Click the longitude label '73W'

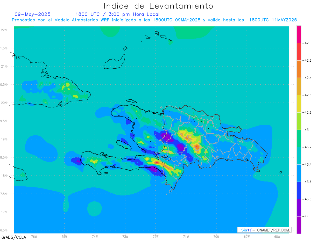pyautogui.click(x=125, y=236)
